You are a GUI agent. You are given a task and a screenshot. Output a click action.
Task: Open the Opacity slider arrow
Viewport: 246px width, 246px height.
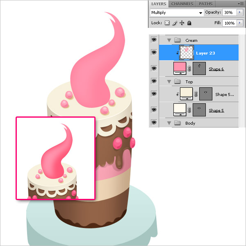[x=239, y=12]
